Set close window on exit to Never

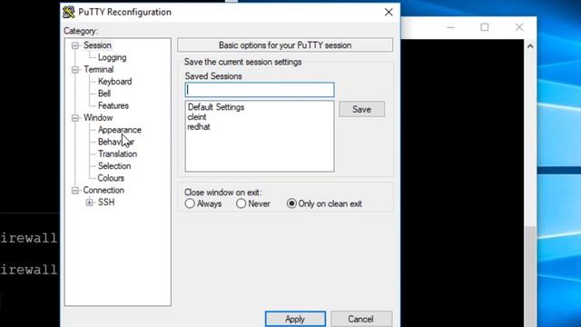pos(253,203)
